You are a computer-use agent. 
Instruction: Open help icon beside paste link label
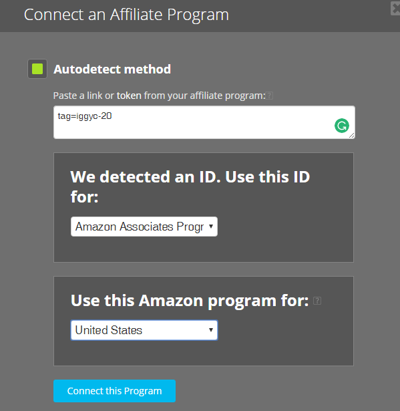[270, 96]
